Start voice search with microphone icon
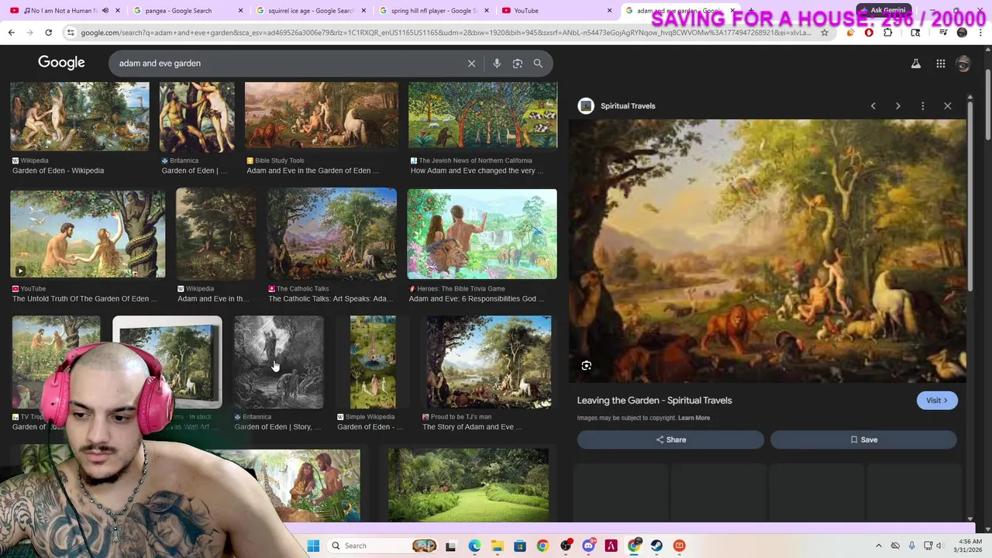Viewport: 992px width, 558px height. pos(497,64)
